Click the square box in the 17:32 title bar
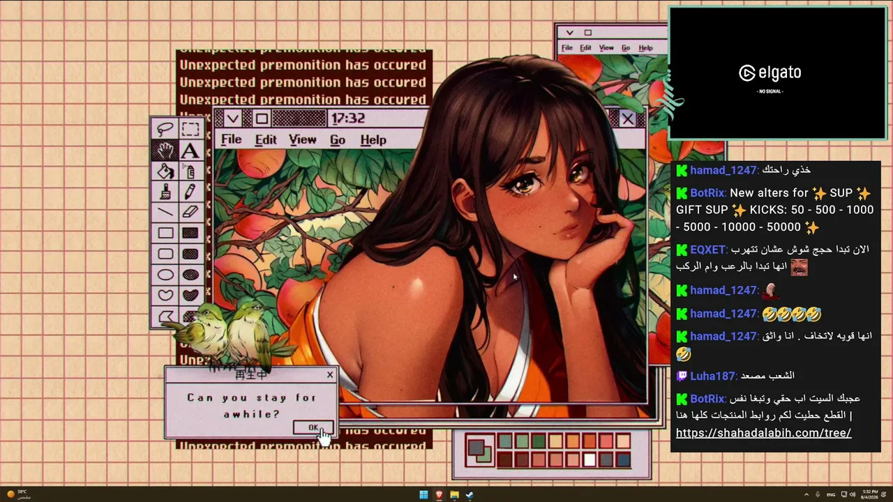Screen dimensions: 893x502 coord(261,119)
